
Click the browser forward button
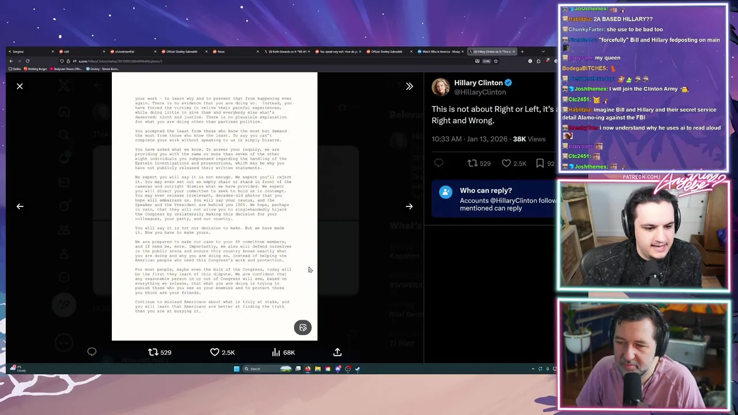tap(18, 61)
